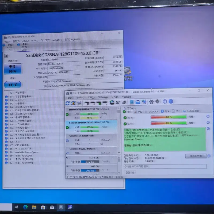Click the first disk test icon in Sentinel toolbar
The width and height of the screenshot is (214, 214).
[87, 103]
